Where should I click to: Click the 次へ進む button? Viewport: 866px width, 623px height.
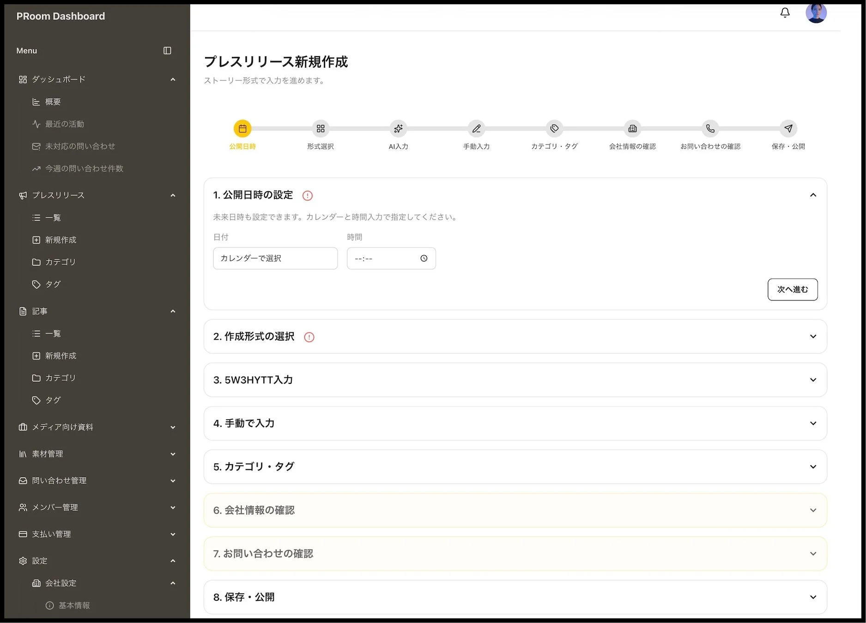[x=793, y=289]
